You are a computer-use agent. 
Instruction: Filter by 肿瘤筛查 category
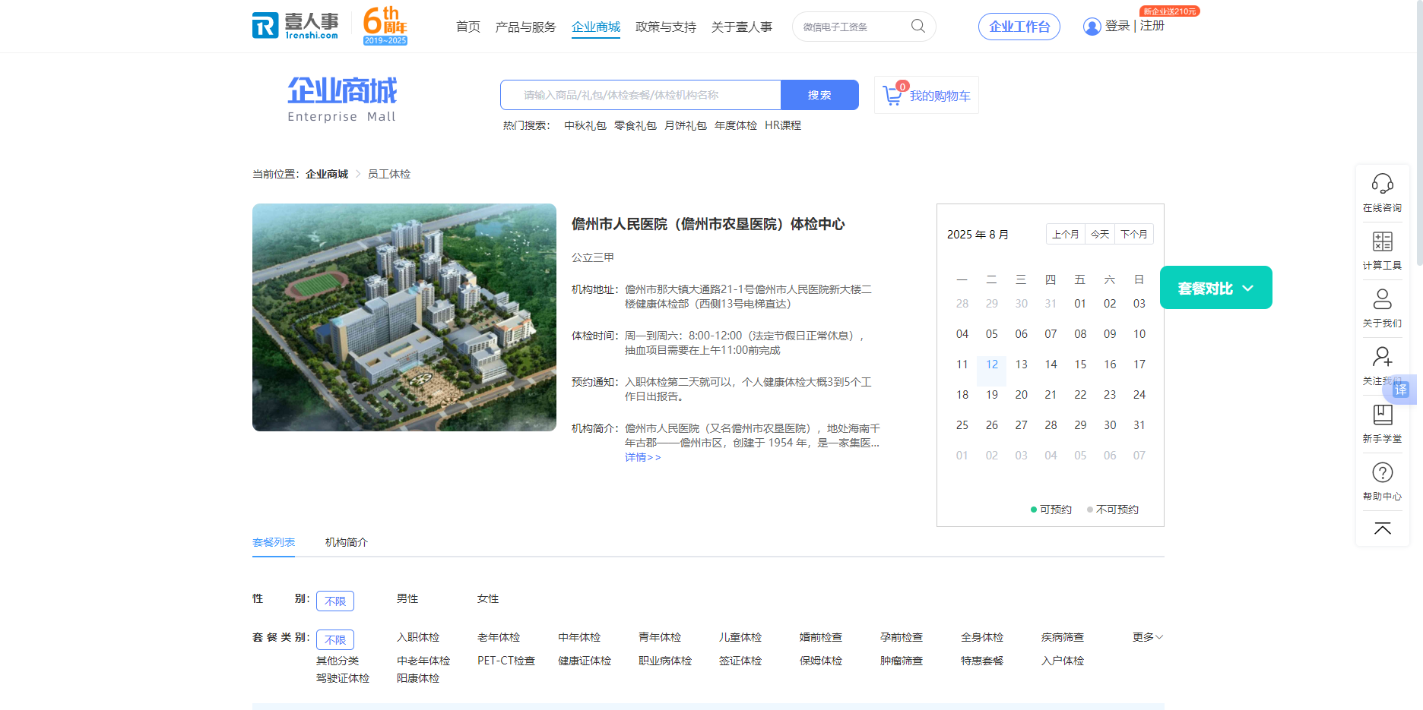click(x=902, y=661)
